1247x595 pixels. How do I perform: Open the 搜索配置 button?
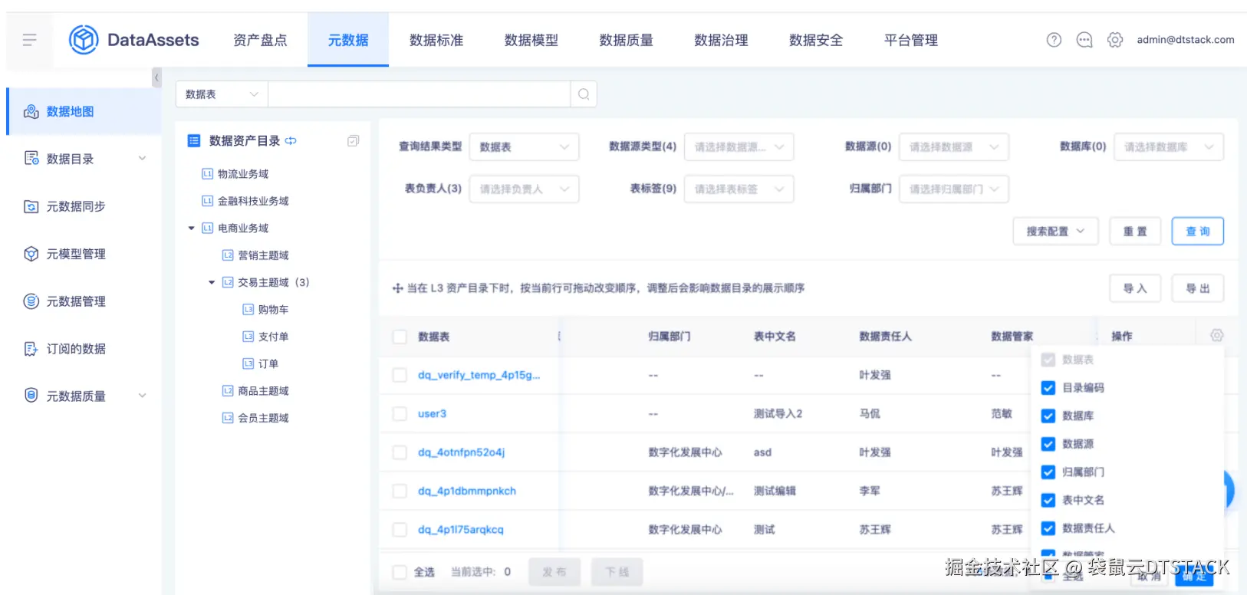[x=1056, y=231]
